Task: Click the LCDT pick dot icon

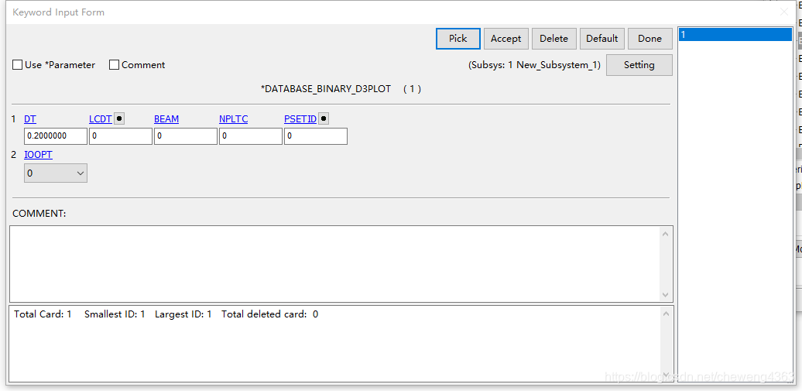Action: 118,118
